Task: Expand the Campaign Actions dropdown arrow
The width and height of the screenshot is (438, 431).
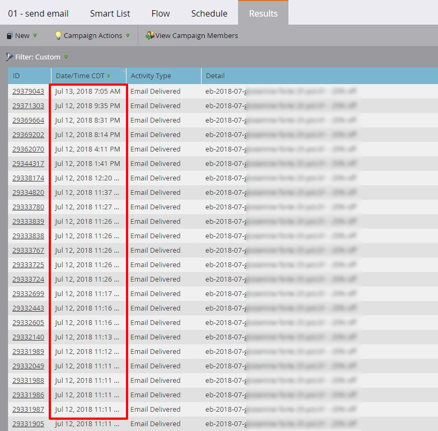Action: pyautogui.click(x=128, y=36)
